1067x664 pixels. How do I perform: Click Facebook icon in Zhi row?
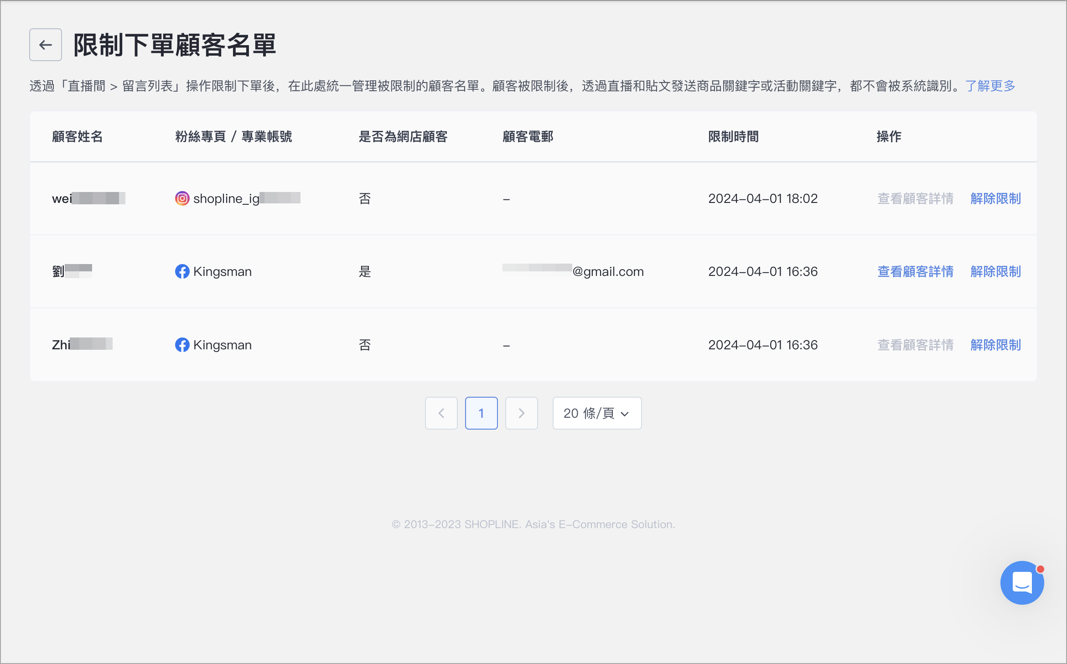click(182, 345)
